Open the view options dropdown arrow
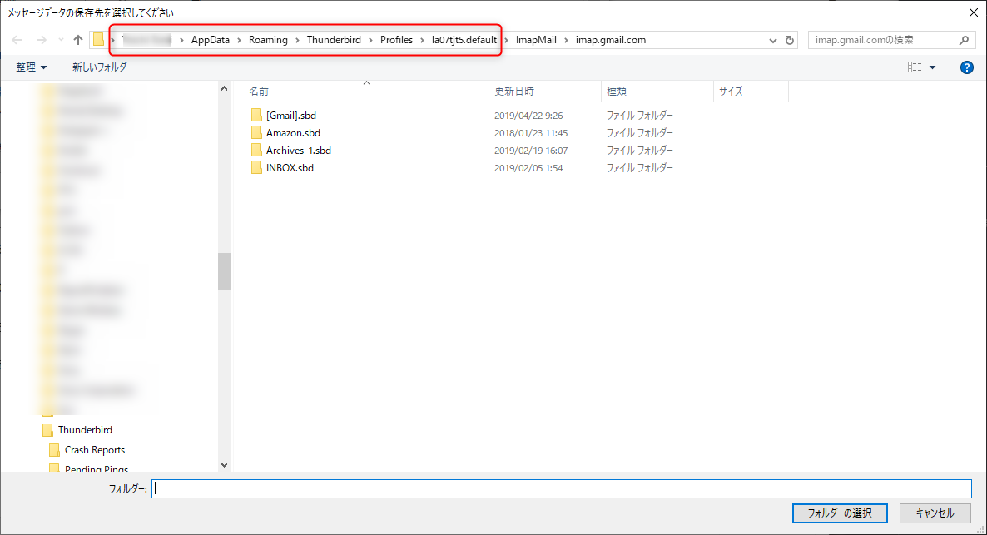This screenshot has width=987, height=535. click(x=932, y=67)
